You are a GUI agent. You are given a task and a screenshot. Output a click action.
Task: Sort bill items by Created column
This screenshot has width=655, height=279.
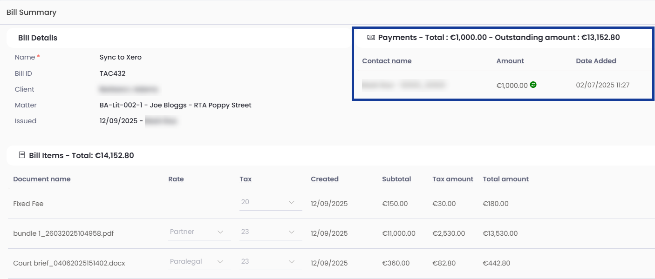click(325, 179)
